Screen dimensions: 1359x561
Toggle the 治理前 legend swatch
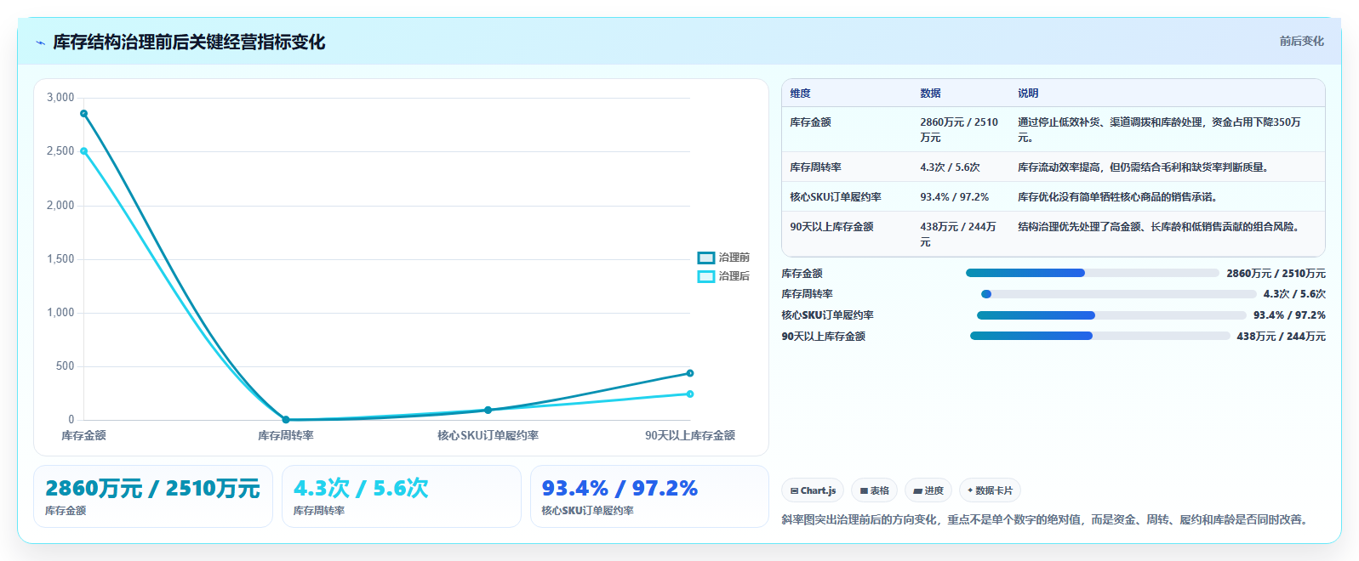(x=706, y=258)
